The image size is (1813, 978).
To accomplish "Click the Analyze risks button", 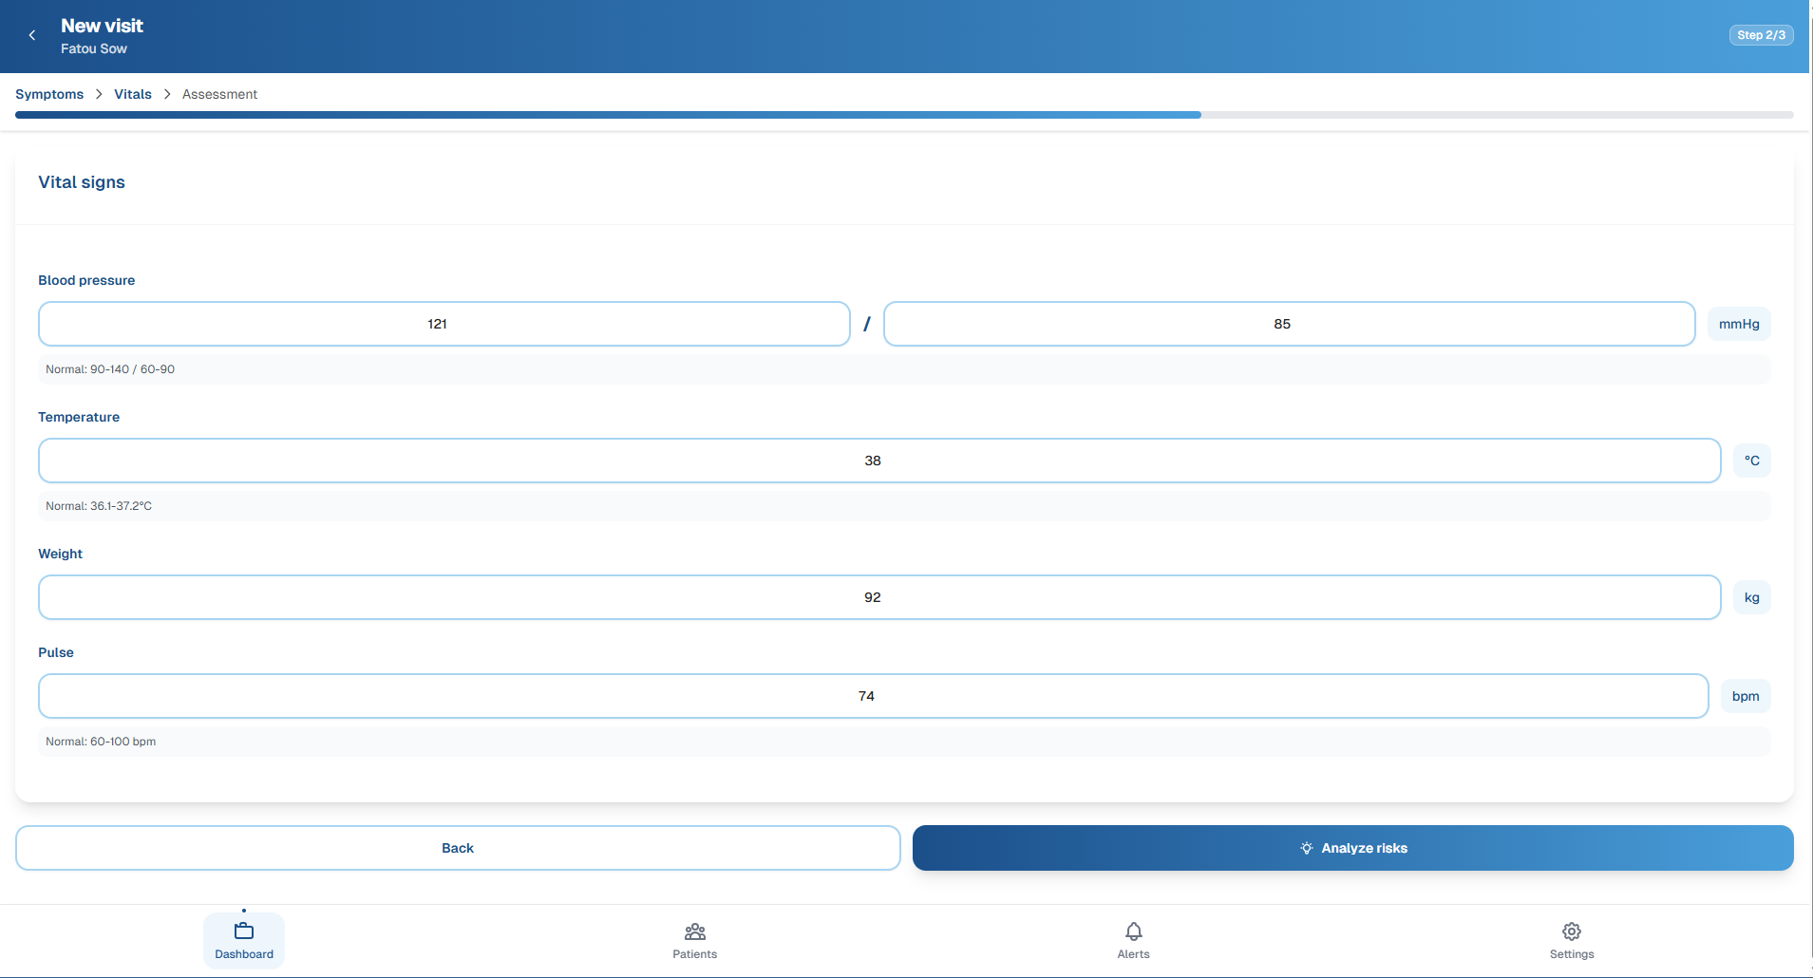I will [x=1352, y=848].
